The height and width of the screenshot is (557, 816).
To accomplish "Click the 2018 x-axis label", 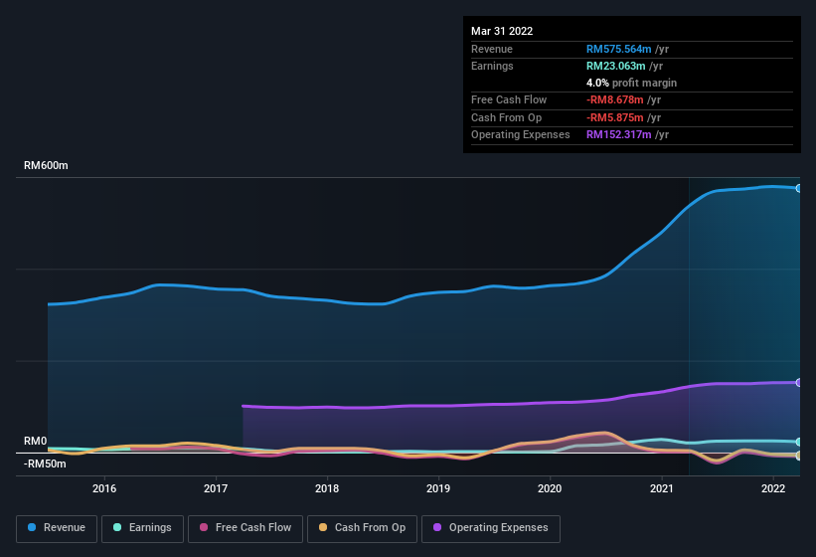I will point(327,488).
